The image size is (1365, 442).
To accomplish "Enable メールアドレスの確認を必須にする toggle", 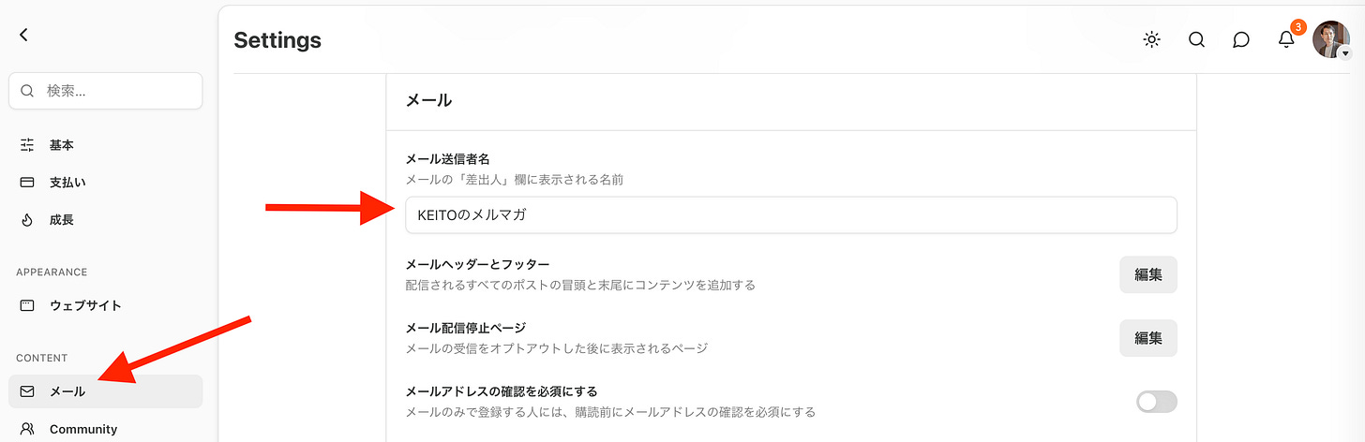I will coord(1157,402).
